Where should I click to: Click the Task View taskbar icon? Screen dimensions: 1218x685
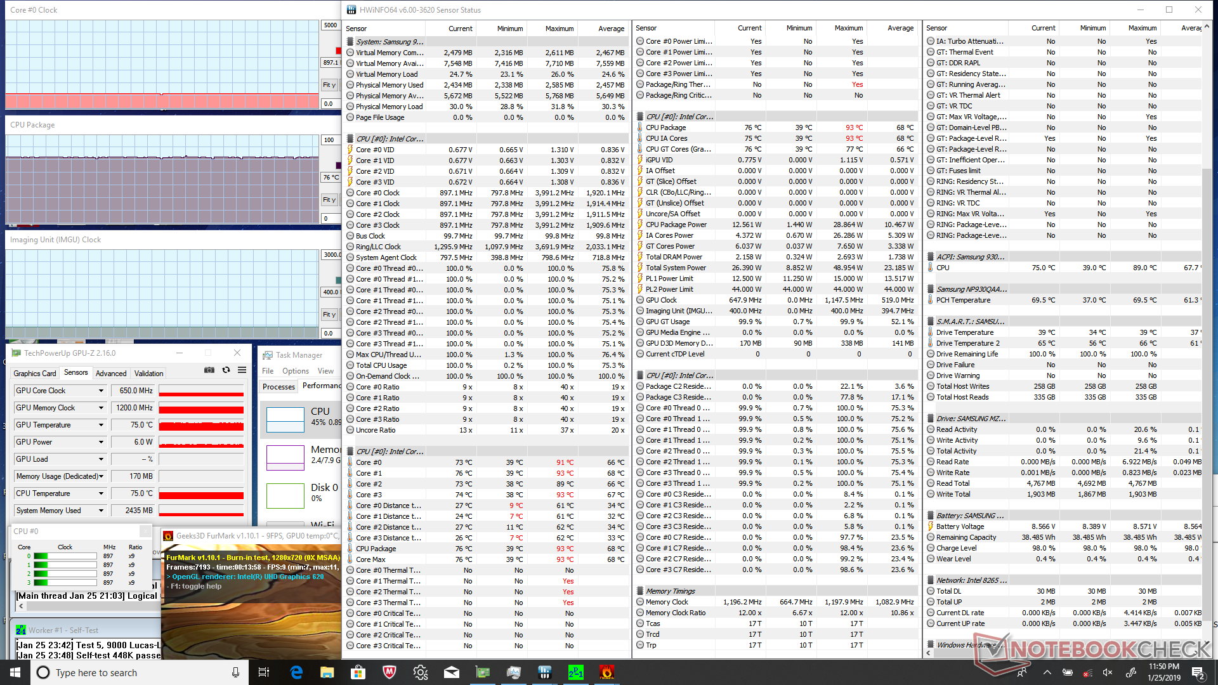click(264, 672)
